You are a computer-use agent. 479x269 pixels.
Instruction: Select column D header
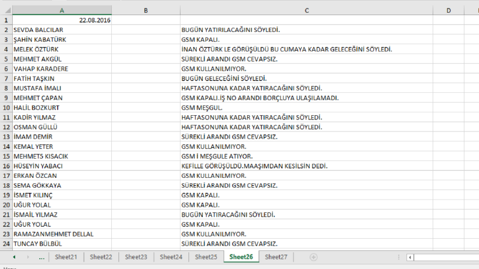pos(448,10)
